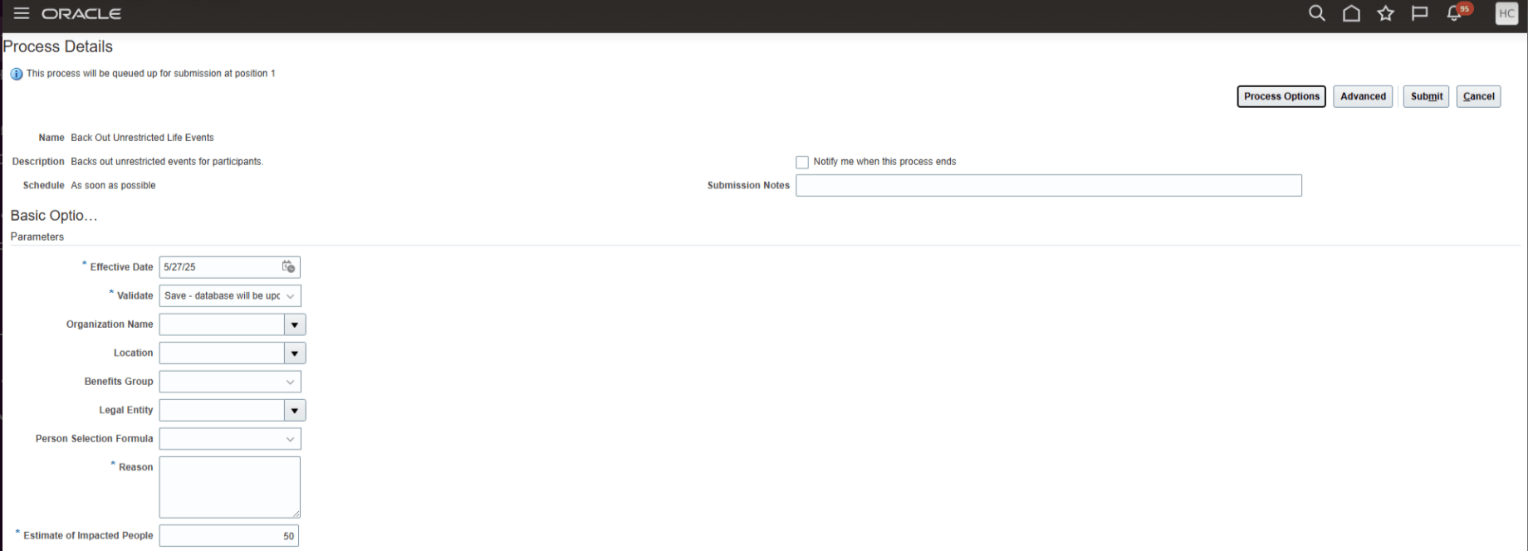
Task: Open the HC user avatar menu
Action: (x=1506, y=13)
